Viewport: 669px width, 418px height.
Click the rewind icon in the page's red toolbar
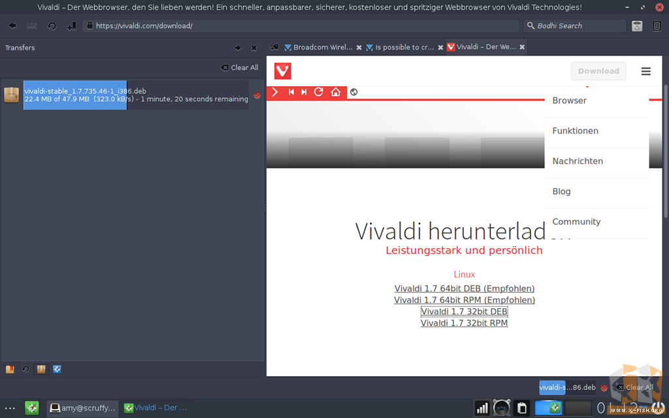(291, 91)
